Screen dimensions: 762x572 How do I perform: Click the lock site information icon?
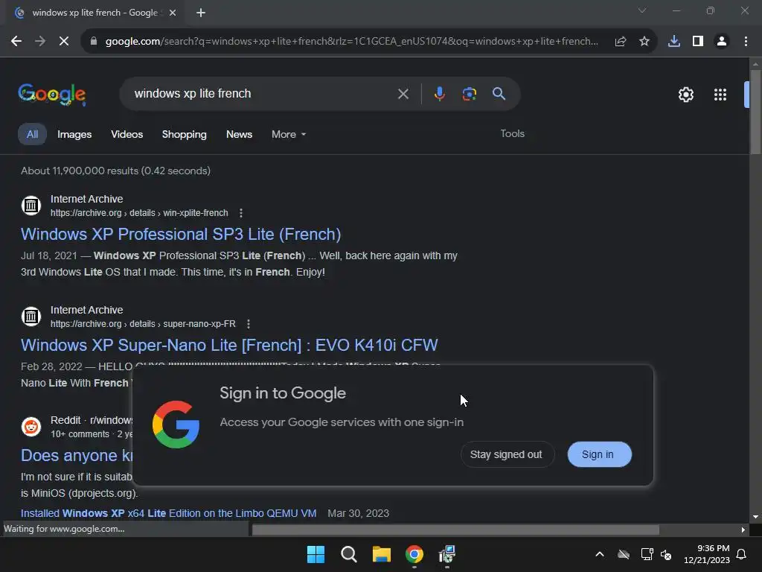94,42
